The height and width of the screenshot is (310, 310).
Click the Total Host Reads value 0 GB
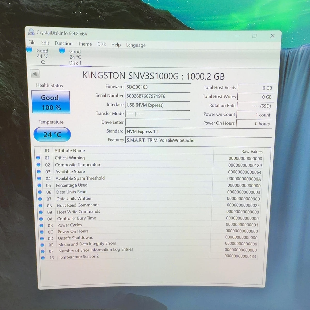tap(256, 88)
